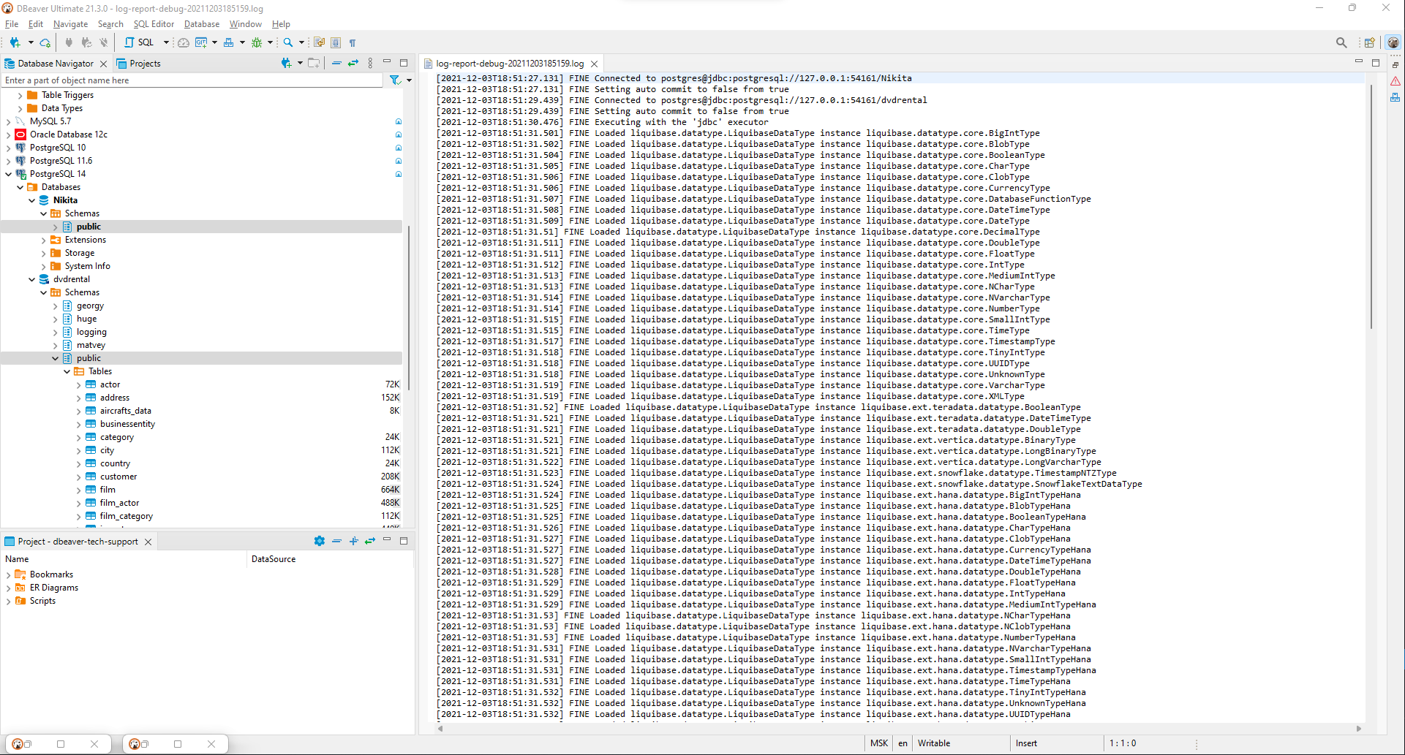
Task: Select the customer table row
Action: pos(201,477)
